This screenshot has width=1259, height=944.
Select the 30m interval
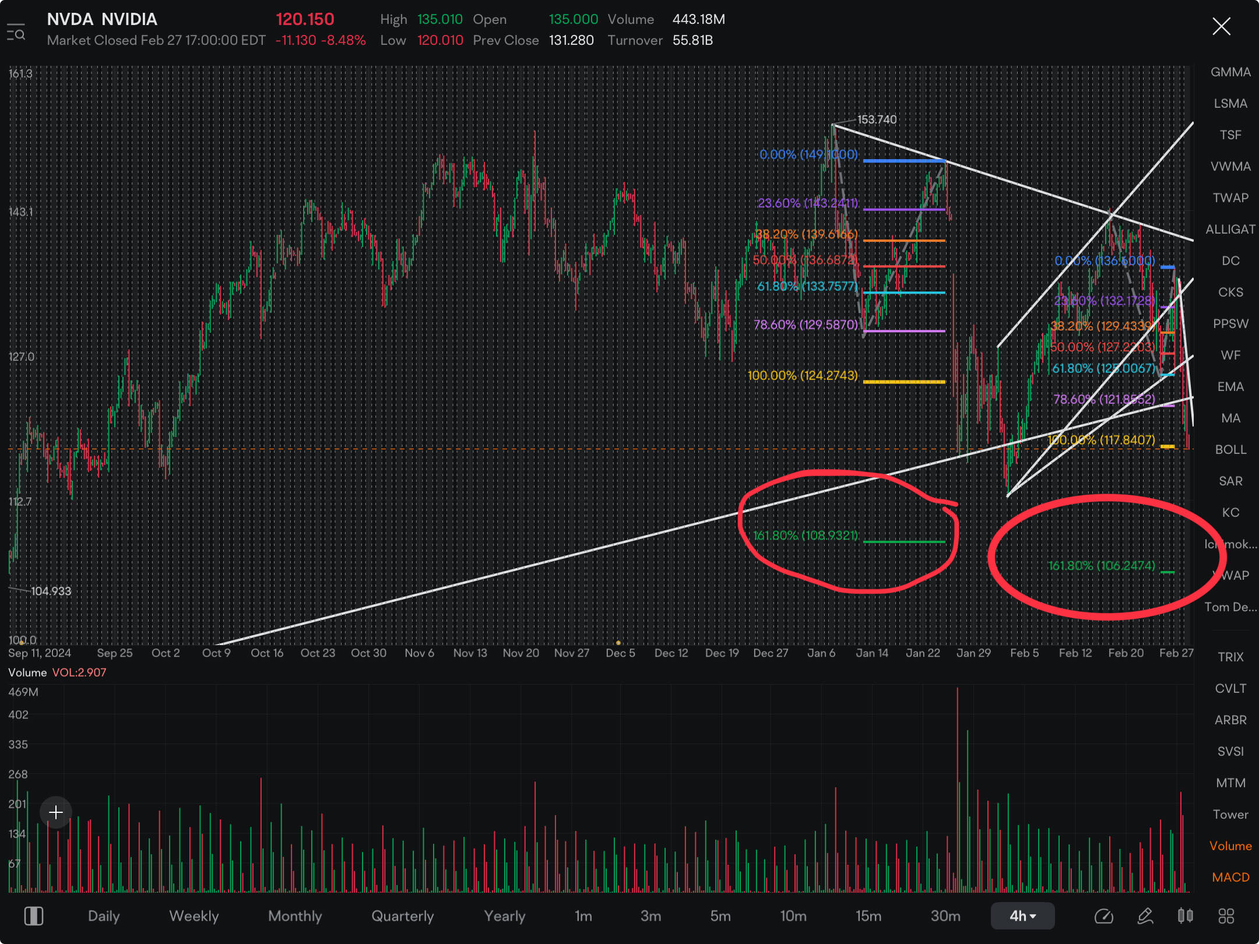[945, 916]
